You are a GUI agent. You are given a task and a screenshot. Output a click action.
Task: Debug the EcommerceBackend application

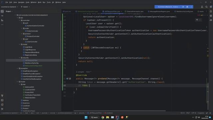187,7
